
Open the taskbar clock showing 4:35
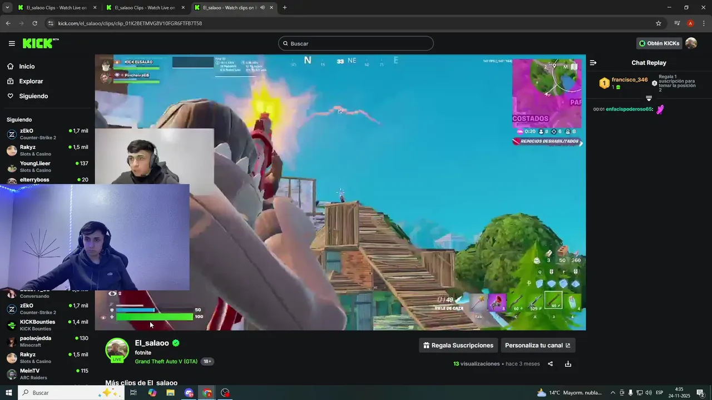tap(679, 393)
